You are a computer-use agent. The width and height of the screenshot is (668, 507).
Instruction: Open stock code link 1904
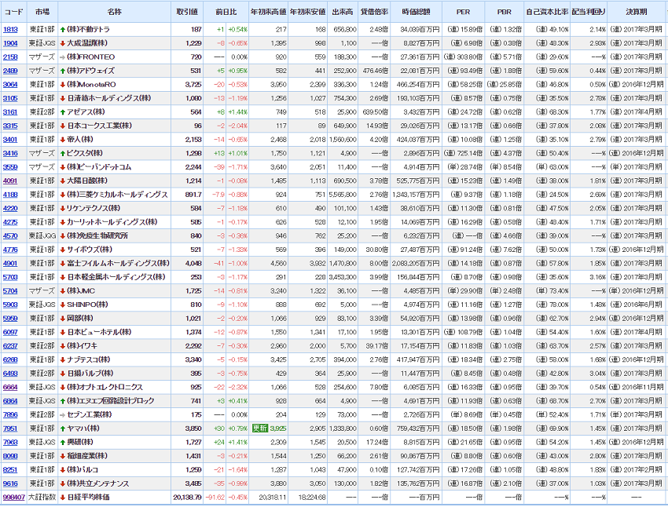click(x=10, y=43)
